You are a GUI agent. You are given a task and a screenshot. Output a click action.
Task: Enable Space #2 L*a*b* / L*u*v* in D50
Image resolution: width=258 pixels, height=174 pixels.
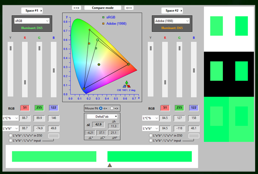coord(150,135)
